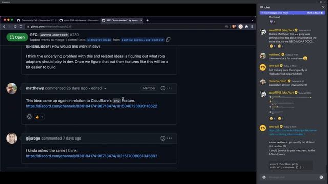Click Mark as Read in the chat banner
328x184 pixels.
pos(315,13)
